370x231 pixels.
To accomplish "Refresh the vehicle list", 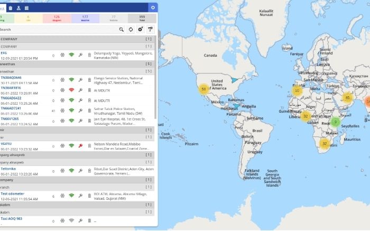I will click(131, 30).
